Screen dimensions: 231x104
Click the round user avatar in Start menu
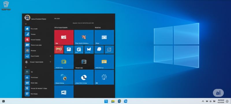pyautogui.click(x=27, y=18)
